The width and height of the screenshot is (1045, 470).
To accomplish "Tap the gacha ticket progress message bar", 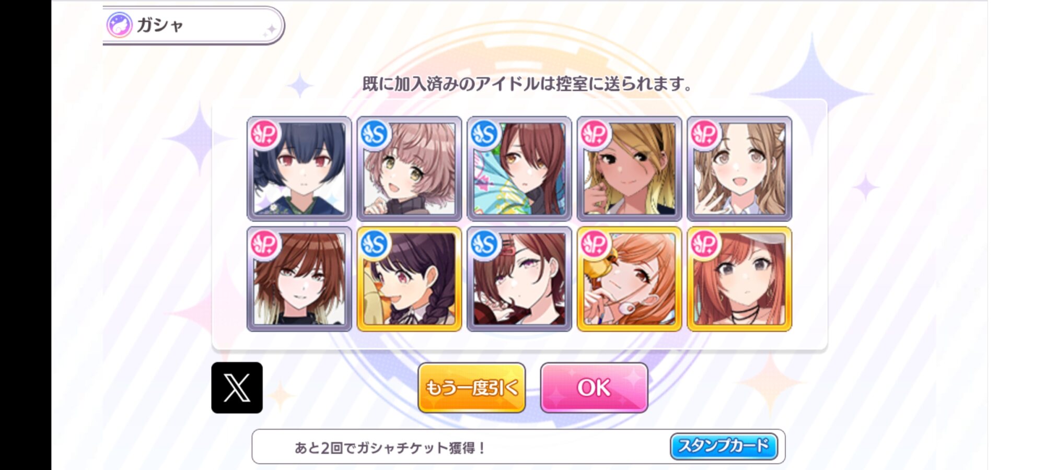I will pos(518,446).
